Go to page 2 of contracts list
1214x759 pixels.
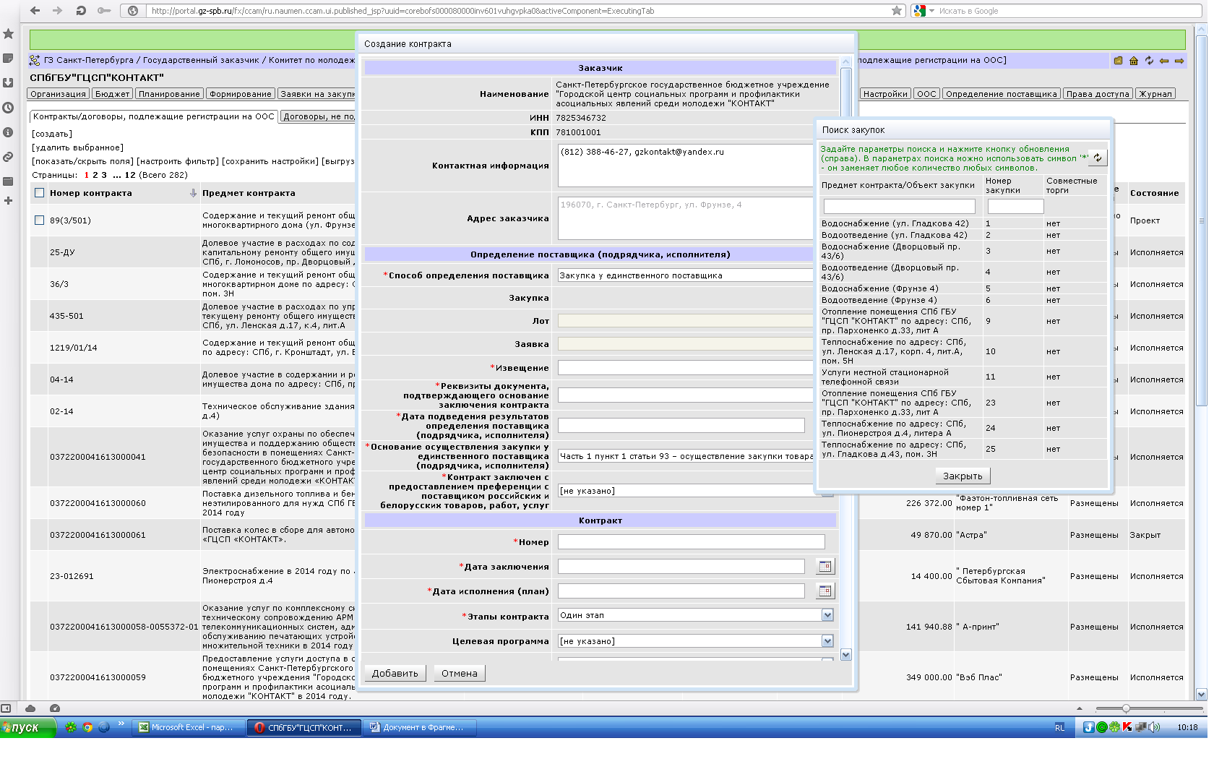tap(95, 175)
